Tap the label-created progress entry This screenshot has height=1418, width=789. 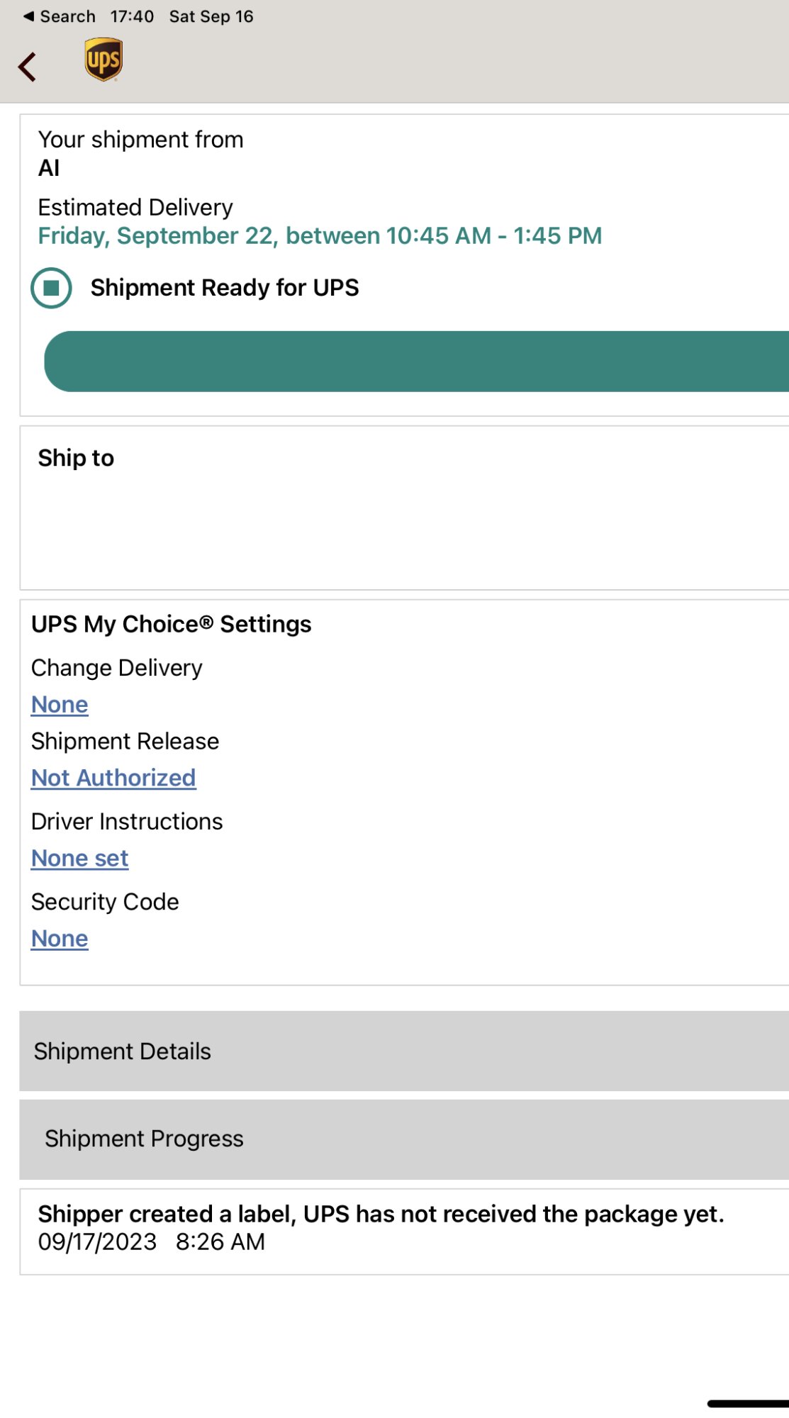381,1227
